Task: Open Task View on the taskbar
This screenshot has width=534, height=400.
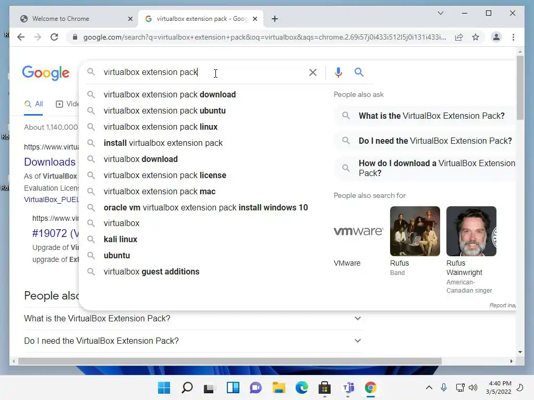Action: pyautogui.click(x=210, y=387)
